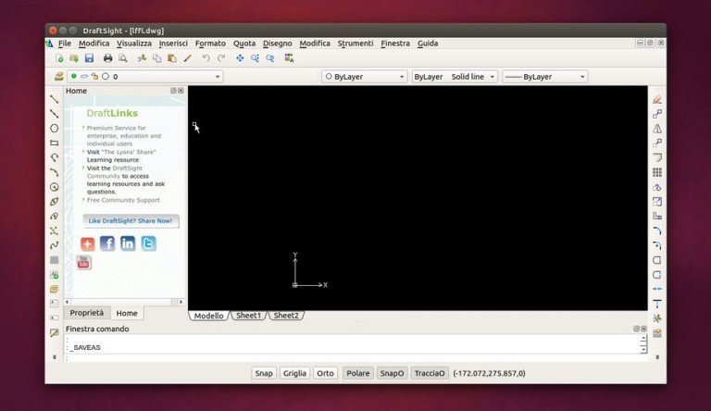Click the Twitter icon in DraftLinks
This screenshot has height=411, width=711.
(148, 243)
